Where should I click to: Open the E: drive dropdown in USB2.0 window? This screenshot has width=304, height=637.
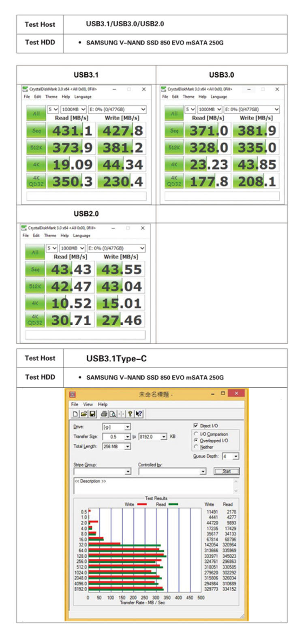(x=116, y=248)
